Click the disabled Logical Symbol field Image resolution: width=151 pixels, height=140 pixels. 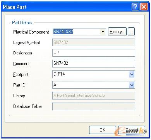(94, 42)
